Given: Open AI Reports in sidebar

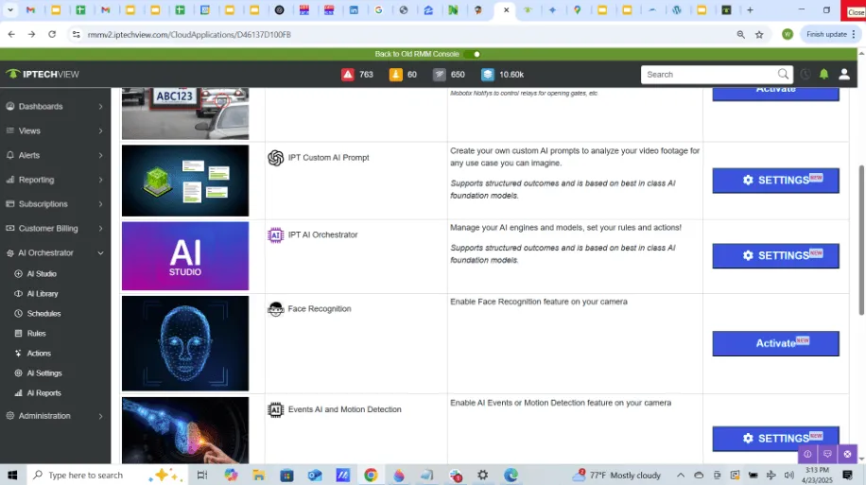Looking at the screenshot, I should [x=43, y=393].
